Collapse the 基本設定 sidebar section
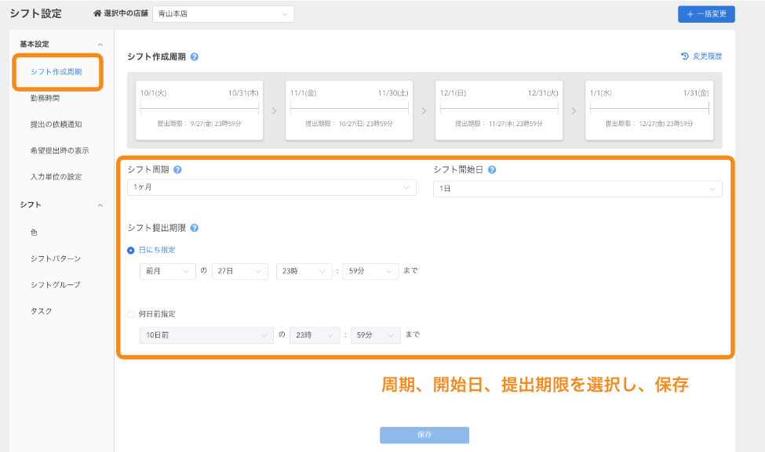This screenshot has width=765, height=452. pyautogui.click(x=100, y=45)
